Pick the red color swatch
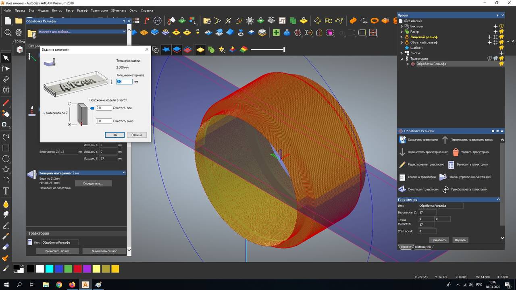Screen dimensions: 516x290 click(77, 269)
